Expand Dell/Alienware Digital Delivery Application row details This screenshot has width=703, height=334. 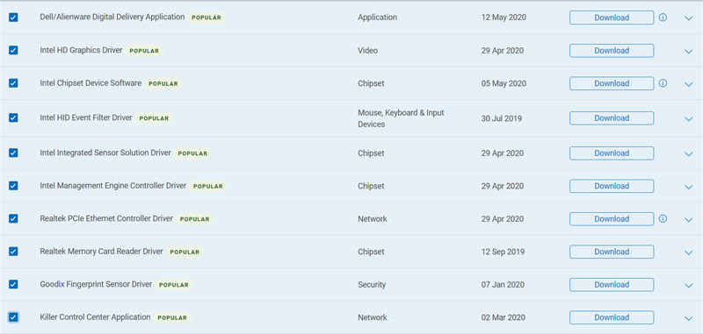[x=689, y=18]
